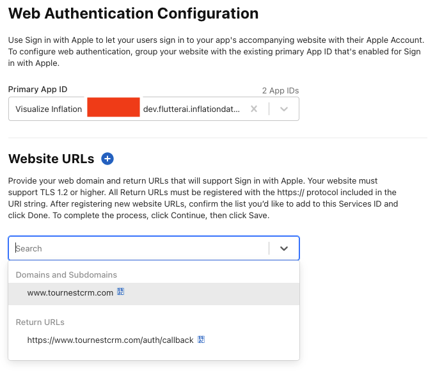Image resolution: width=435 pixels, height=373 pixels.
Task: Click the small icon after the auth/callback URL
Action: [x=200, y=340]
